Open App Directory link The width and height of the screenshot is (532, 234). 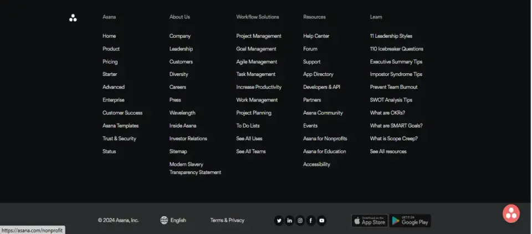pos(318,74)
